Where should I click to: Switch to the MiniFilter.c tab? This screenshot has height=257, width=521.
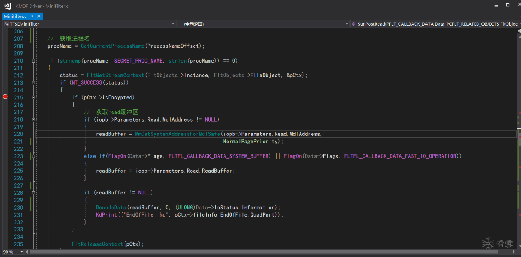tap(15, 16)
